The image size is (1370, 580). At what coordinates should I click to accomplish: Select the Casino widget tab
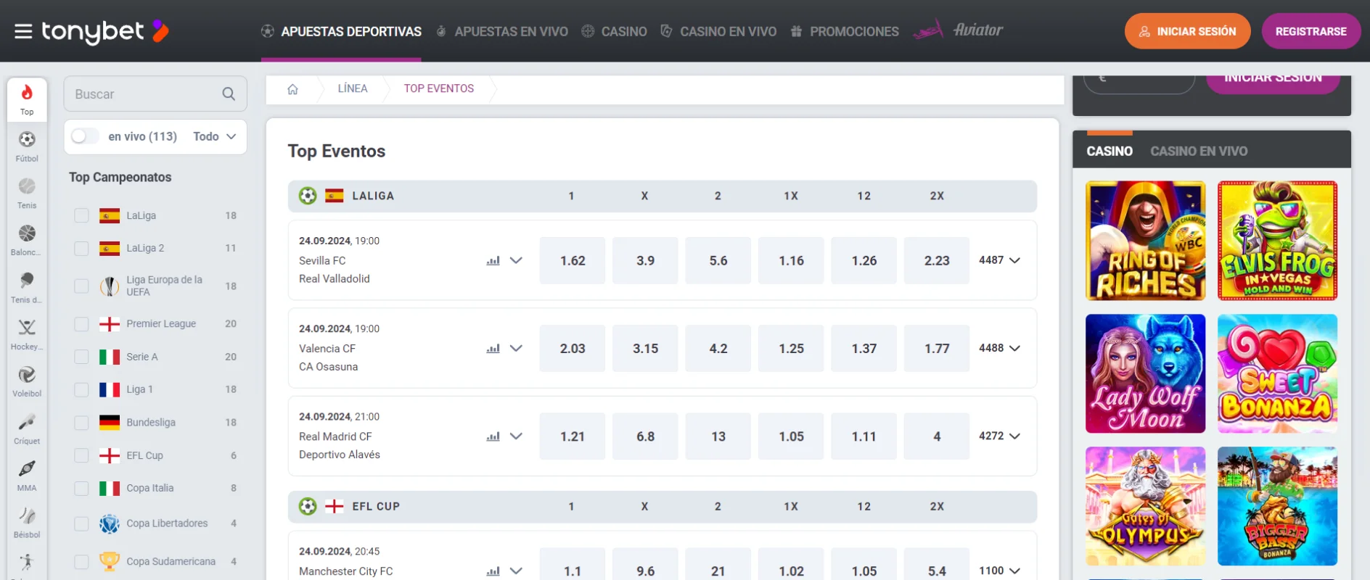1109,151
